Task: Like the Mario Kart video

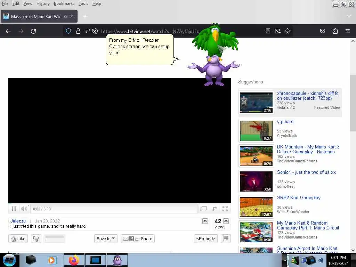Action: (18, 238)
